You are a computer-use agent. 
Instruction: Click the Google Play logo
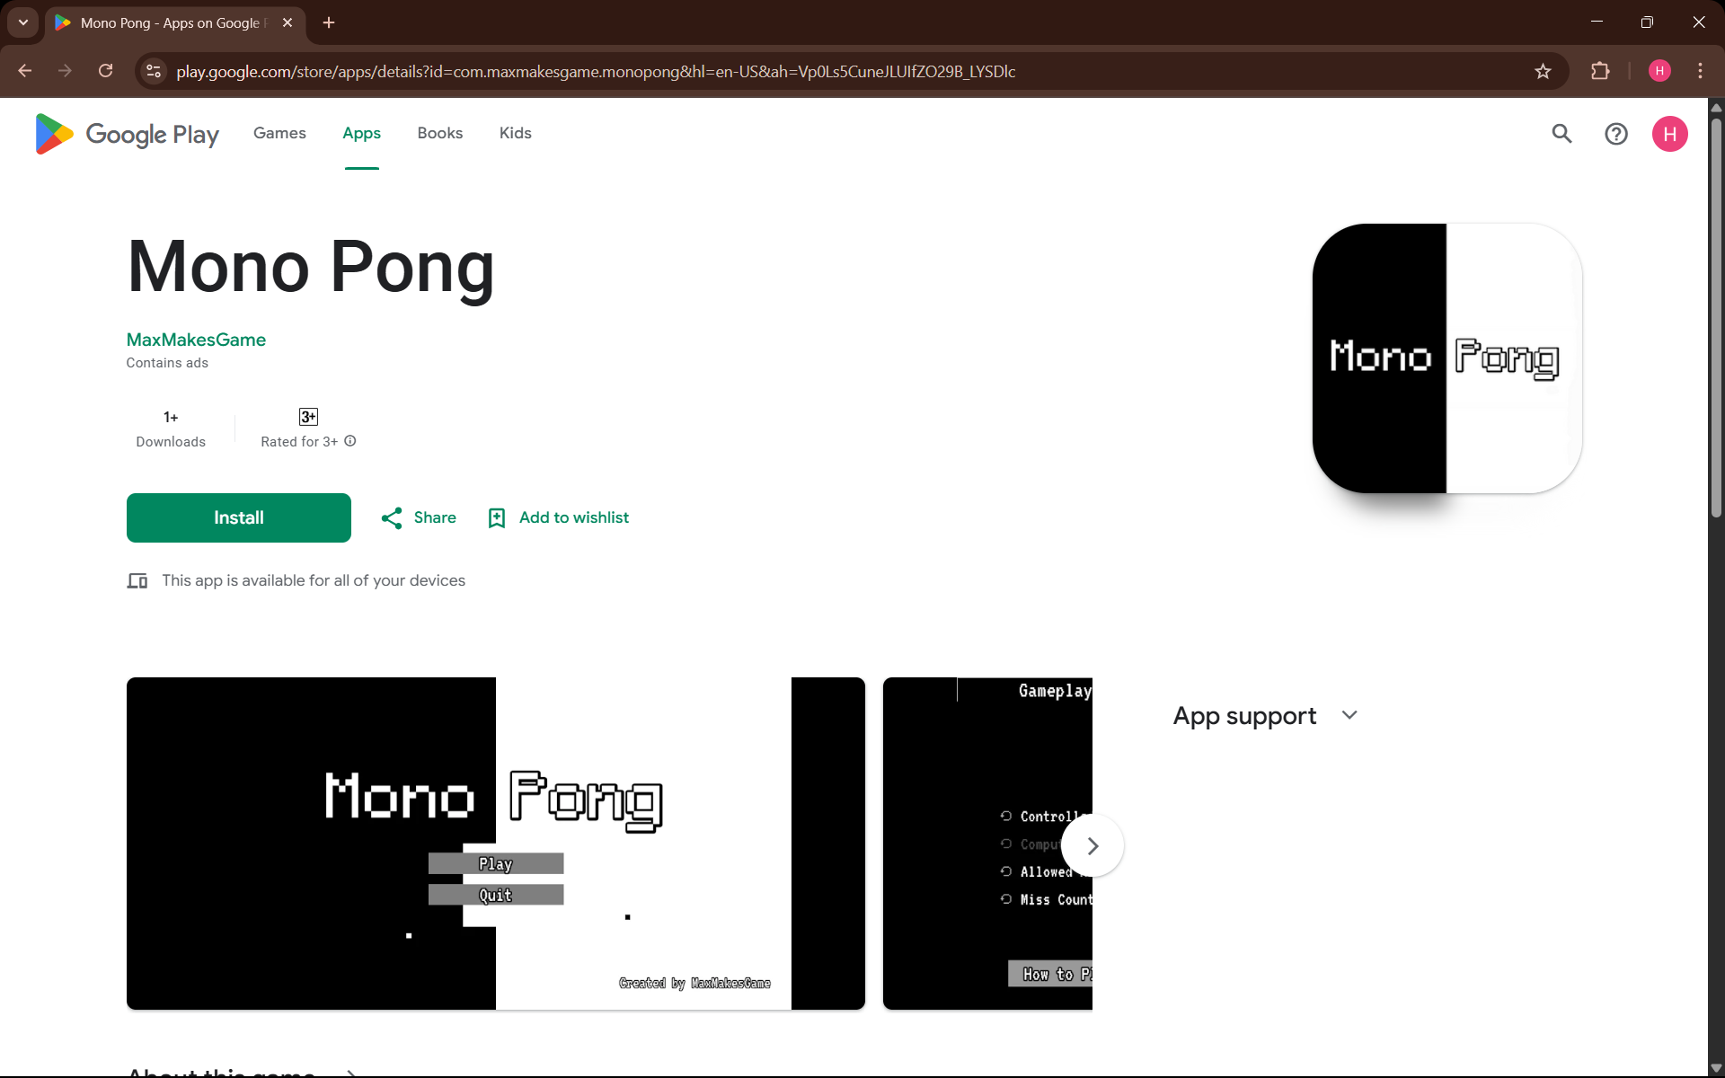click(x=127, y=134)
